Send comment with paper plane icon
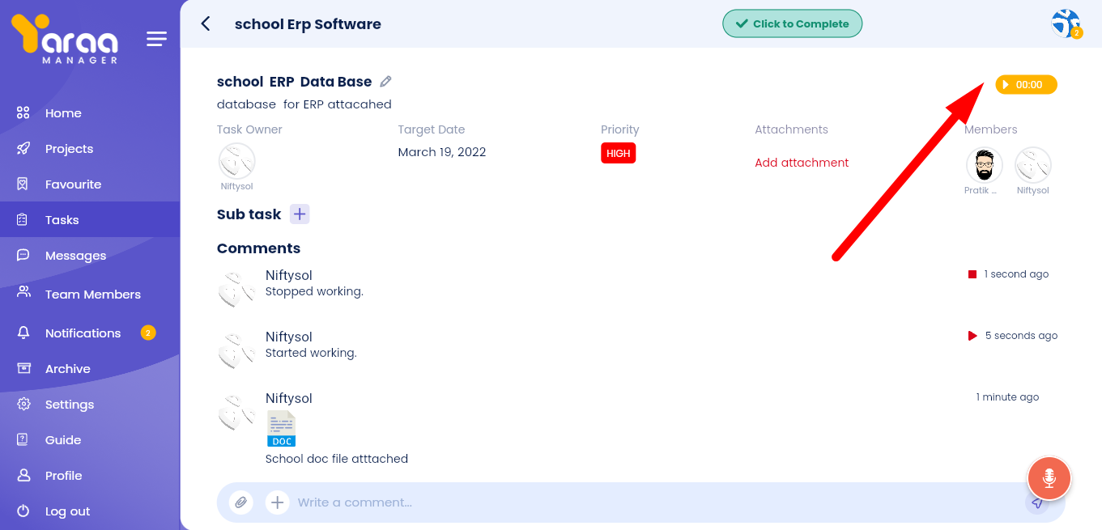Viewport: 1102px width, 530px height. [x=1036, y=502]
